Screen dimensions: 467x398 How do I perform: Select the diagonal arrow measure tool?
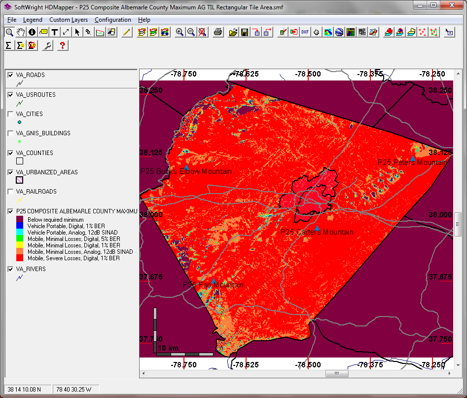click(66, 32)
